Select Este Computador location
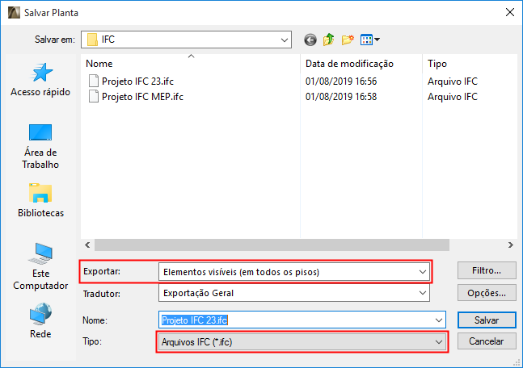The width and height of the screenshot is (523, 368). [40, 266]
